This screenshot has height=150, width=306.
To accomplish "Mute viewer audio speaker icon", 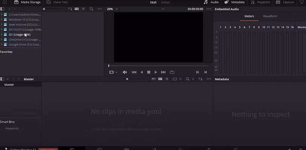I will click(125, 72).
